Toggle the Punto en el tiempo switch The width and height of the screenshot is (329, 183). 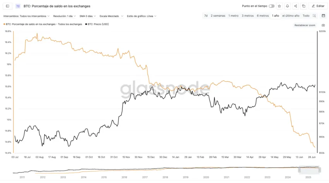[x=271, y=6]
